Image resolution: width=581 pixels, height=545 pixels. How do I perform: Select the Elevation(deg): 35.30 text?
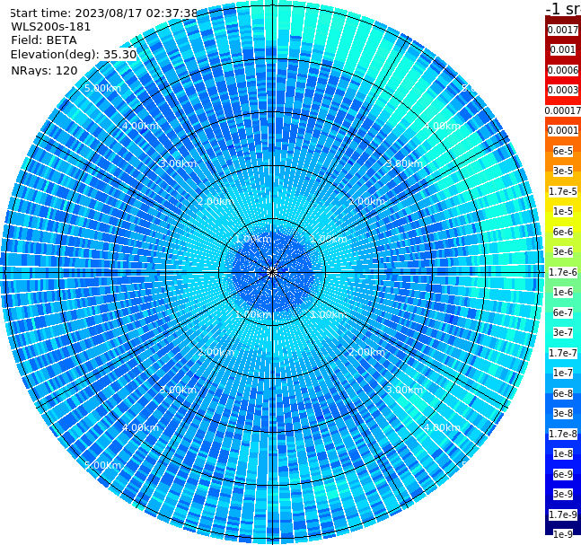coord(74,55)
